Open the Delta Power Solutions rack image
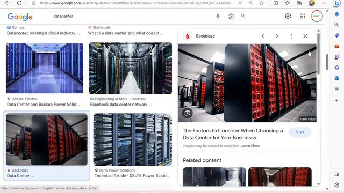344x193 pixels. (x=133, y=139)
